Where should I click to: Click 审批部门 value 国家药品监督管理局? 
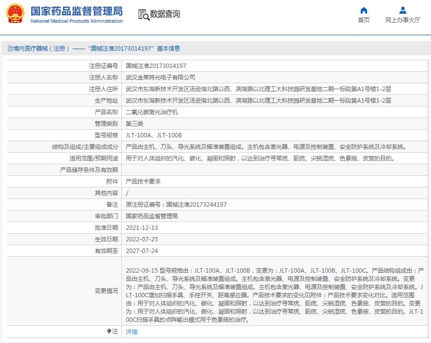[152, 216]
